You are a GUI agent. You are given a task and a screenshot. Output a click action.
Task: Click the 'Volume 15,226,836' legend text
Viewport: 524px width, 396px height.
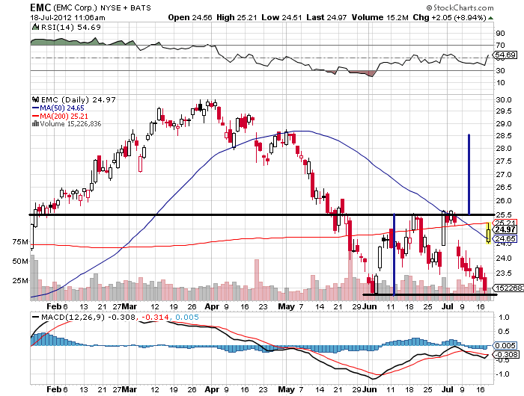click(70, 124)
